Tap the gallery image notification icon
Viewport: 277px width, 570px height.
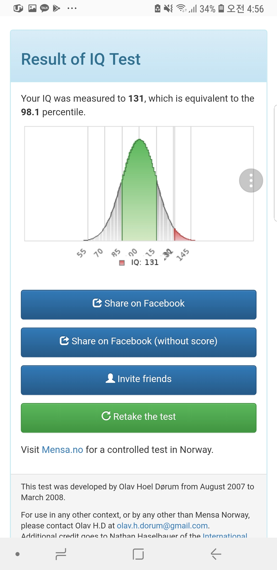click(32, 8)
